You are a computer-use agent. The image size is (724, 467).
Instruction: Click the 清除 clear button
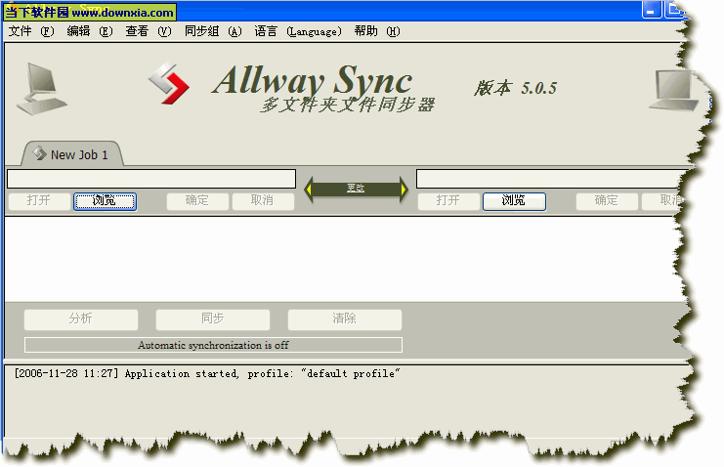pos(345,319)
